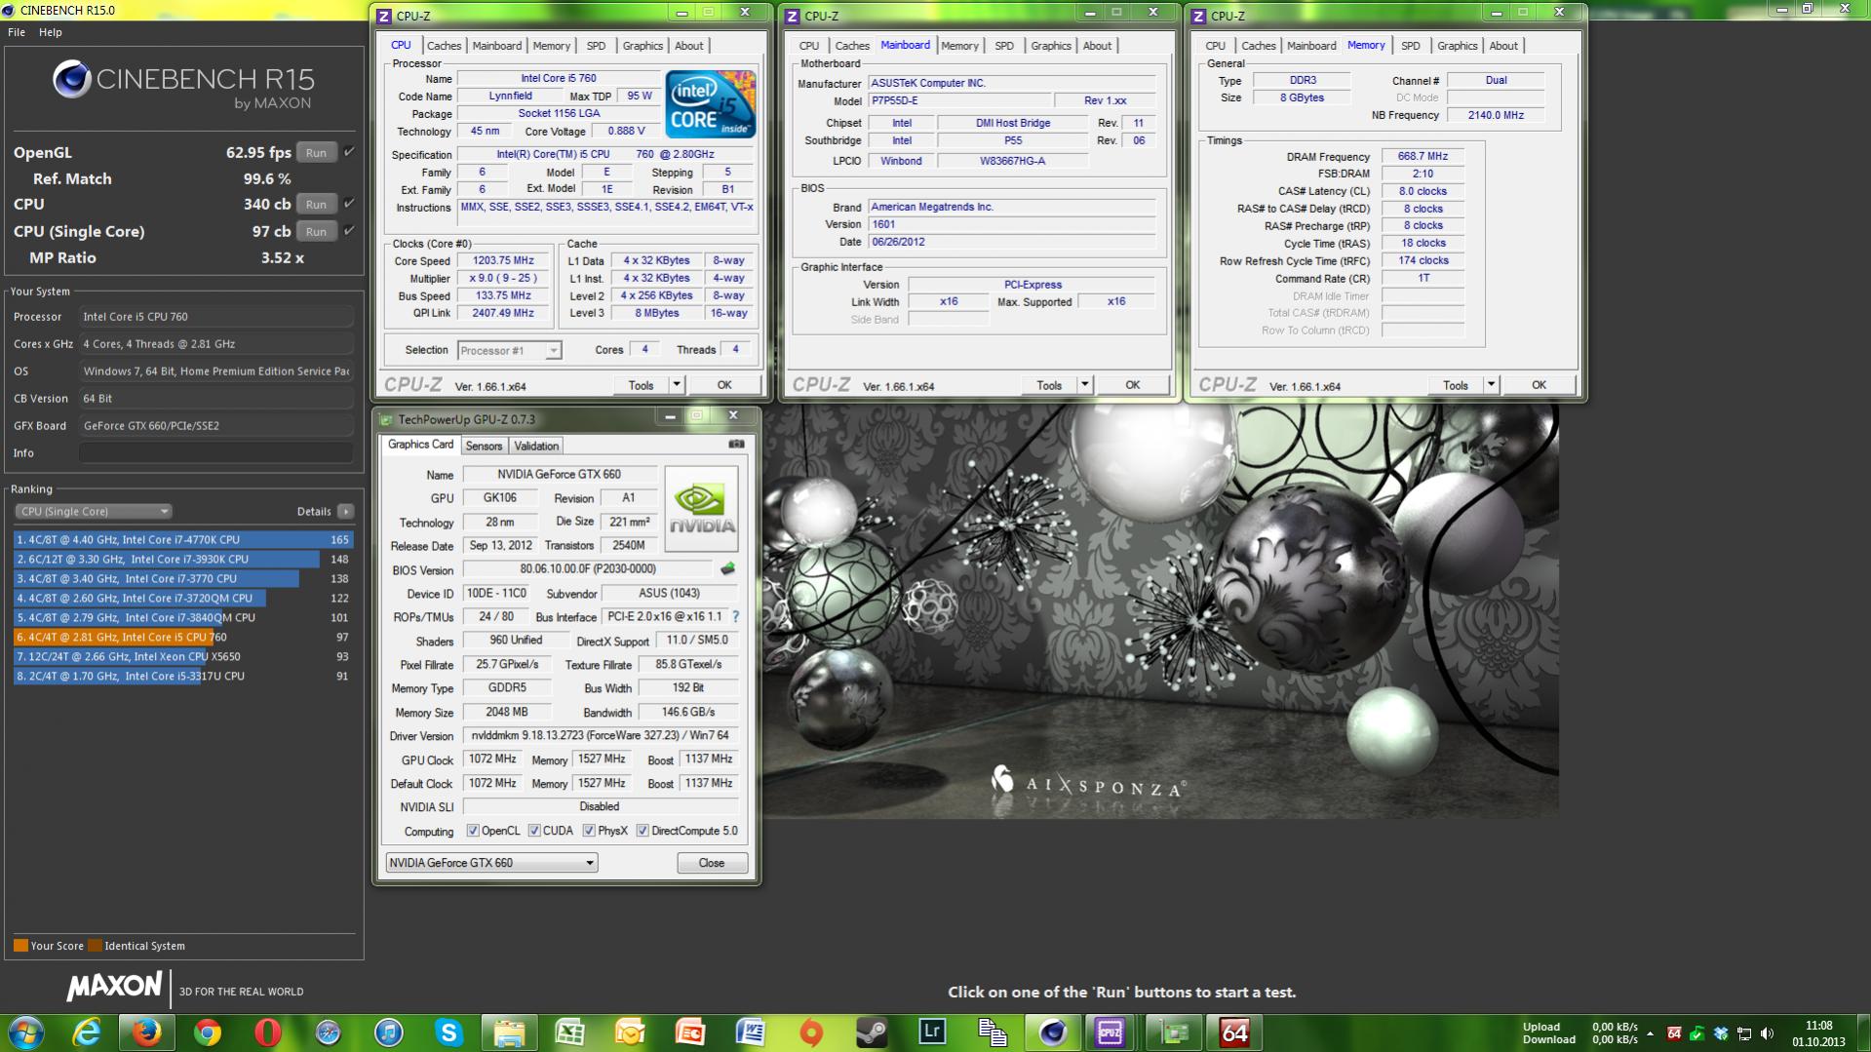This screenshot has width=1871, height=1052.
Task: Toggle the OpenCL checkbox in GPU-Z
Action: pyautogui.click(x=473, y=831)
